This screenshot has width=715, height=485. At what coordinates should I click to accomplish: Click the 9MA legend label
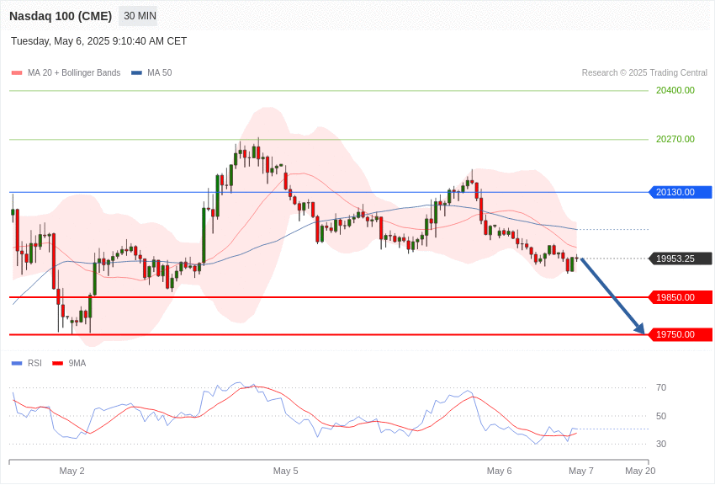pyautogui.click(x=77, y=364)
